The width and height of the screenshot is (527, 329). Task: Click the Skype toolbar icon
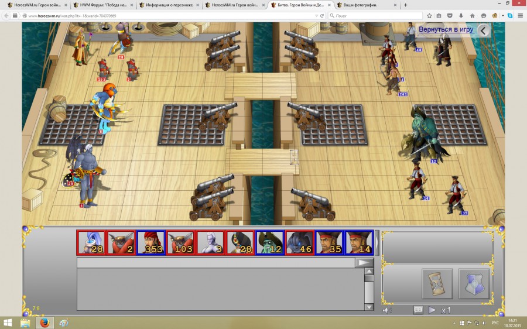[x=510, y=16]
